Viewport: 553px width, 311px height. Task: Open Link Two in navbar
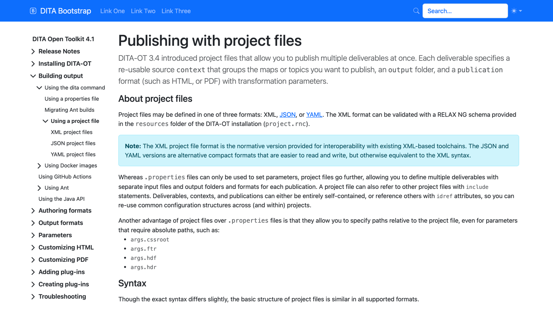[x=143, y=11]
